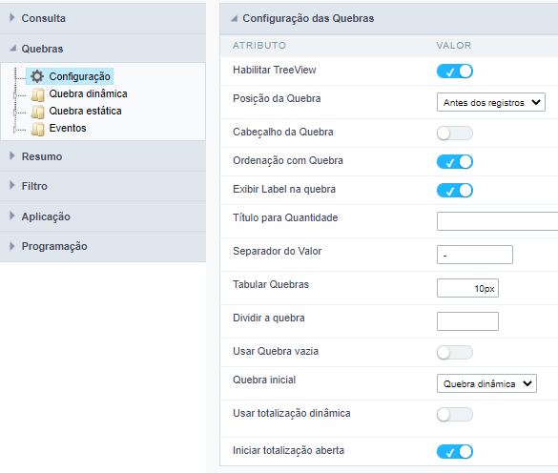Click the Configuração gear icon
The width and height of the screenshot is (558, 473).
click(36, 76)
